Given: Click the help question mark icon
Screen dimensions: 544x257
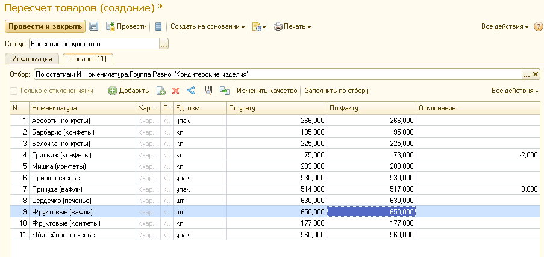Looking at the screenshot, I should pyautogui.click(x=538, y=26).
